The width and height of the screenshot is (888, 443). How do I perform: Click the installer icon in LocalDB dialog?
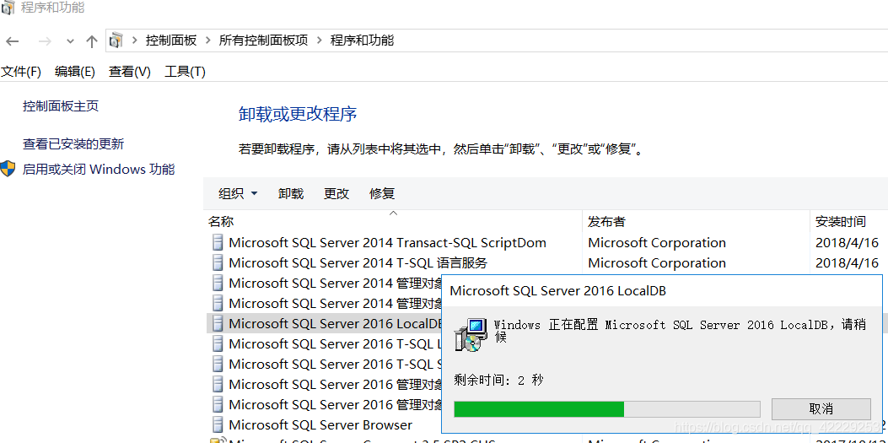[x=471, y=334]
